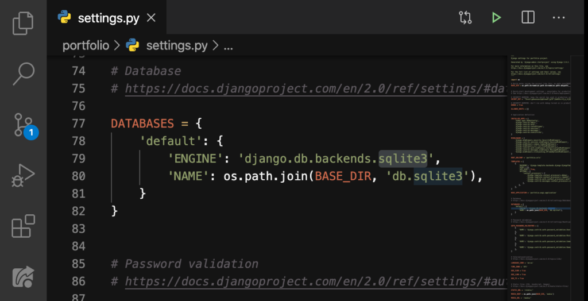The image size is (588, 301).
Task: Click line number 79 in the gutter
Action: pyautogui.click(x=78, y=159)
